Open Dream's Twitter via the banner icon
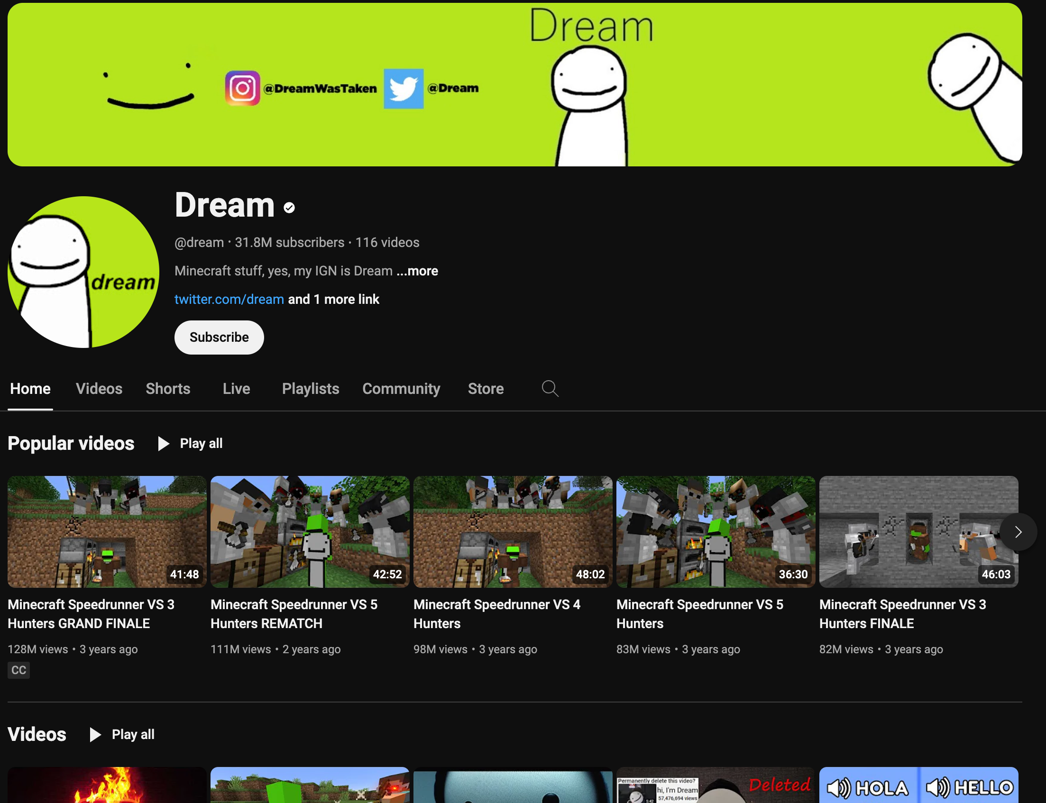 point(403,88)
